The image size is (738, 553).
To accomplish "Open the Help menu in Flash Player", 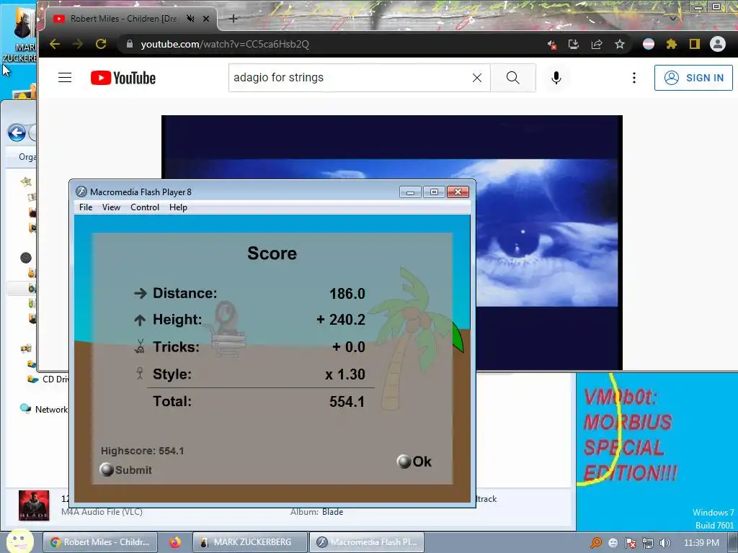I will pos(178,207).
